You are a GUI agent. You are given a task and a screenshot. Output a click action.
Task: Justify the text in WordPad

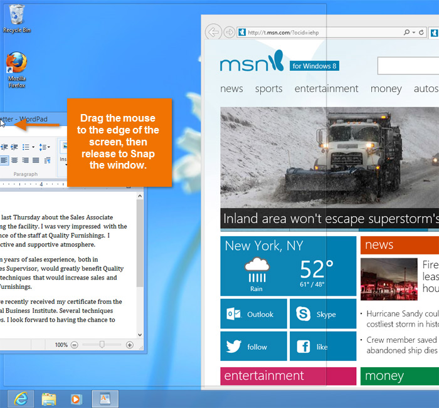[x=36, y=160]
